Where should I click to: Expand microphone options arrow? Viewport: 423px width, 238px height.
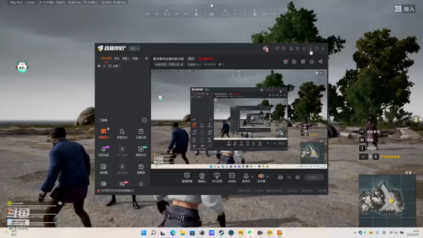point(252,177)
